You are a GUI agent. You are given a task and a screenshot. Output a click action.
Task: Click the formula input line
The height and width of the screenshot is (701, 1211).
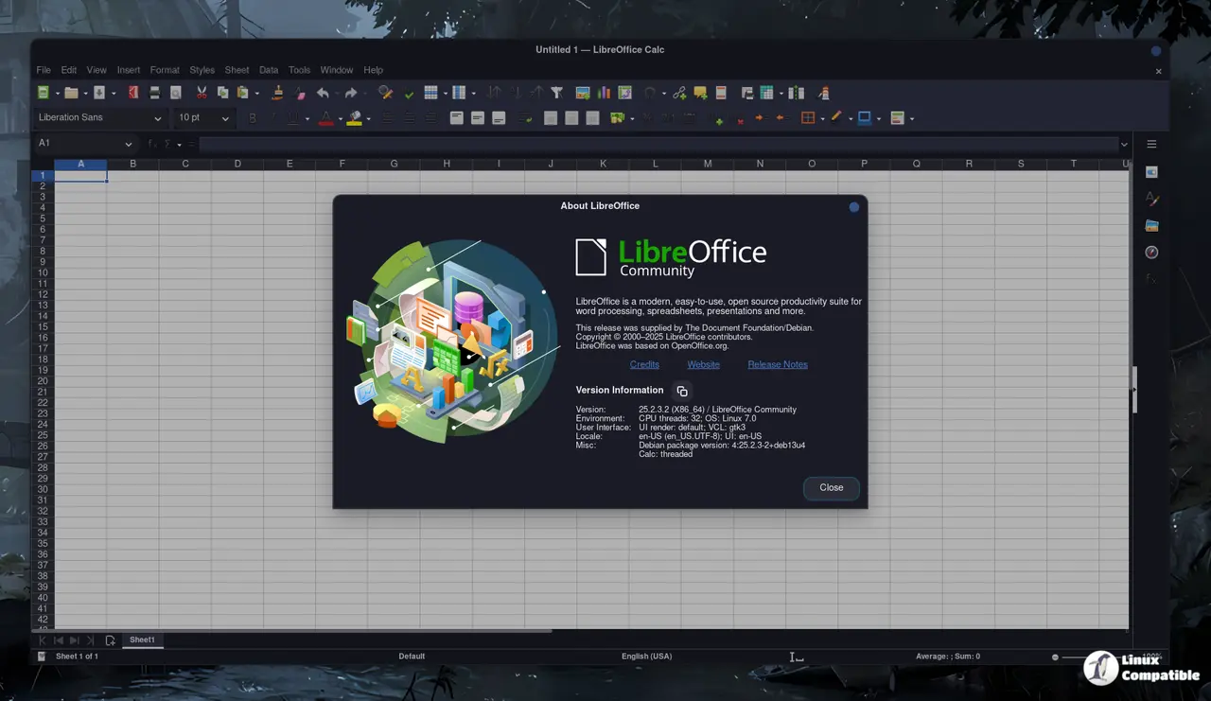[x=658, y=145]
